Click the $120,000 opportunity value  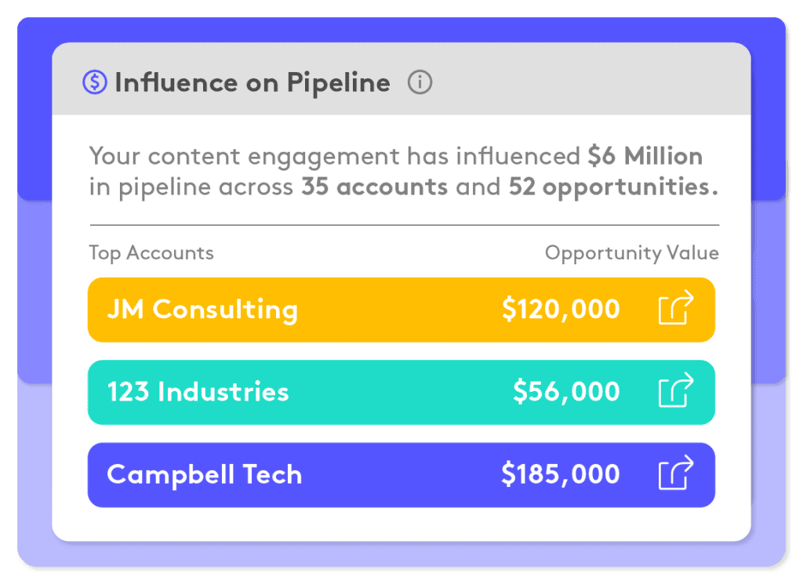click(x=561, y=309)
